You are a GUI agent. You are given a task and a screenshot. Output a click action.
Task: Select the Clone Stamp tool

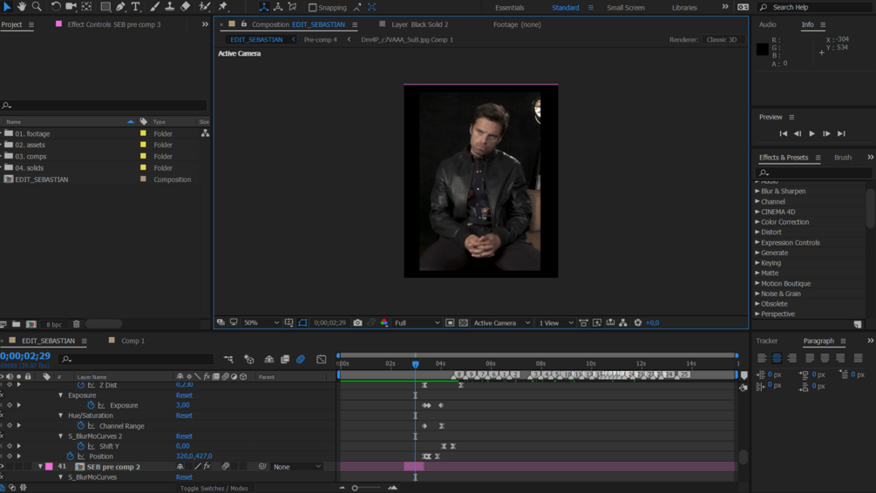[x=170, y=7]
